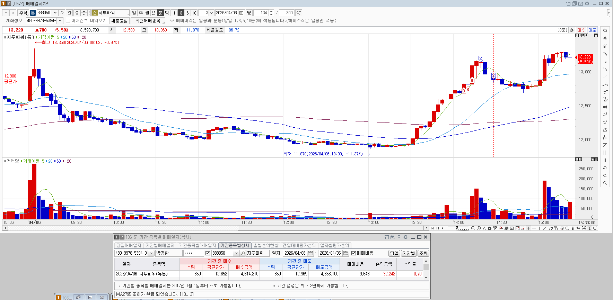Image resolution: width=613 pixels, height=300 pixels.
Task: Select diagonal trend line tool
Action: [x=545, y=228]
